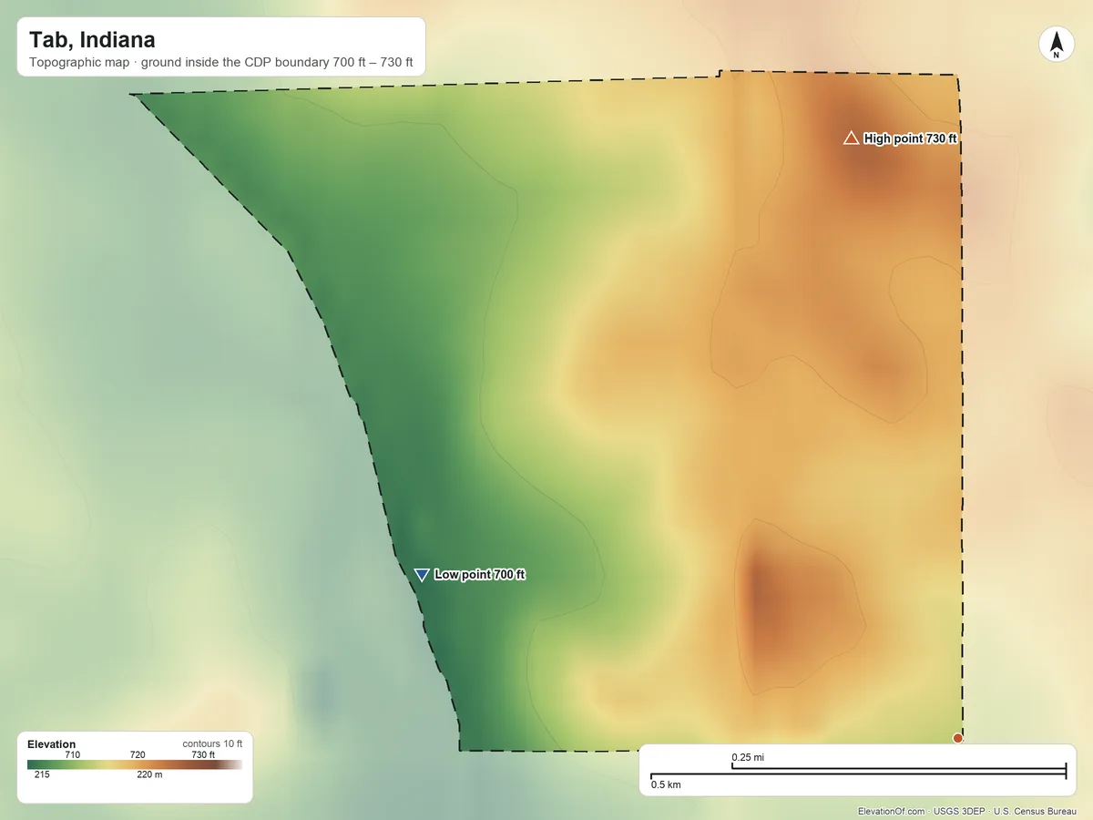This screenshot has width=1093, height=820.
Task: Click the orange dot at boundary corner
Action: 957,738
